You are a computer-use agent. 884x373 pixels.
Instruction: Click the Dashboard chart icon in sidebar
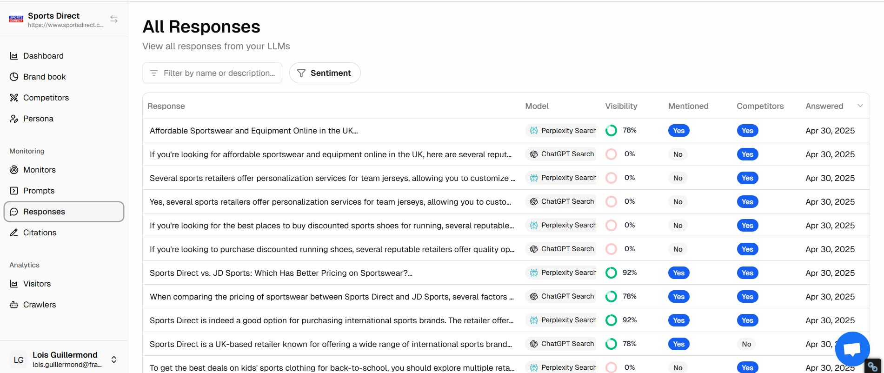14,56
